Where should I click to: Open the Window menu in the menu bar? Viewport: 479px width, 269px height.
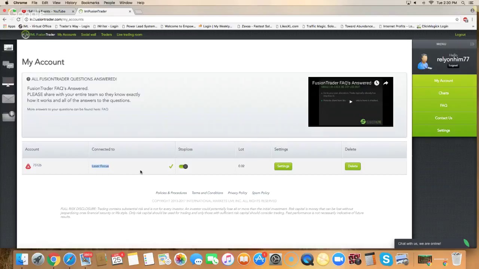[x=126, y=3]
